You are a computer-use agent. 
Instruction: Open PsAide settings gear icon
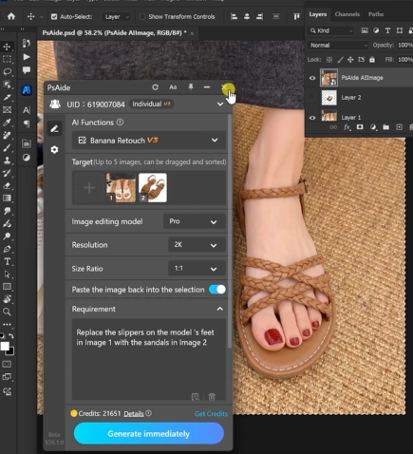54,149
